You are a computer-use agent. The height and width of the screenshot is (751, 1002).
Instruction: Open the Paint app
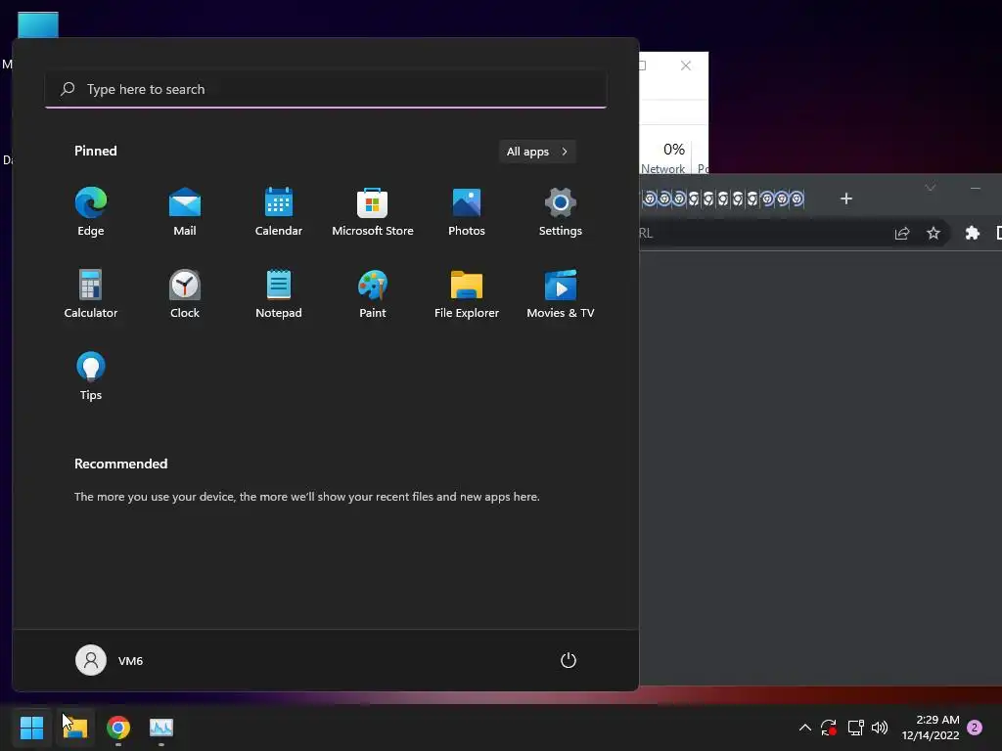(x=373, y=294)
